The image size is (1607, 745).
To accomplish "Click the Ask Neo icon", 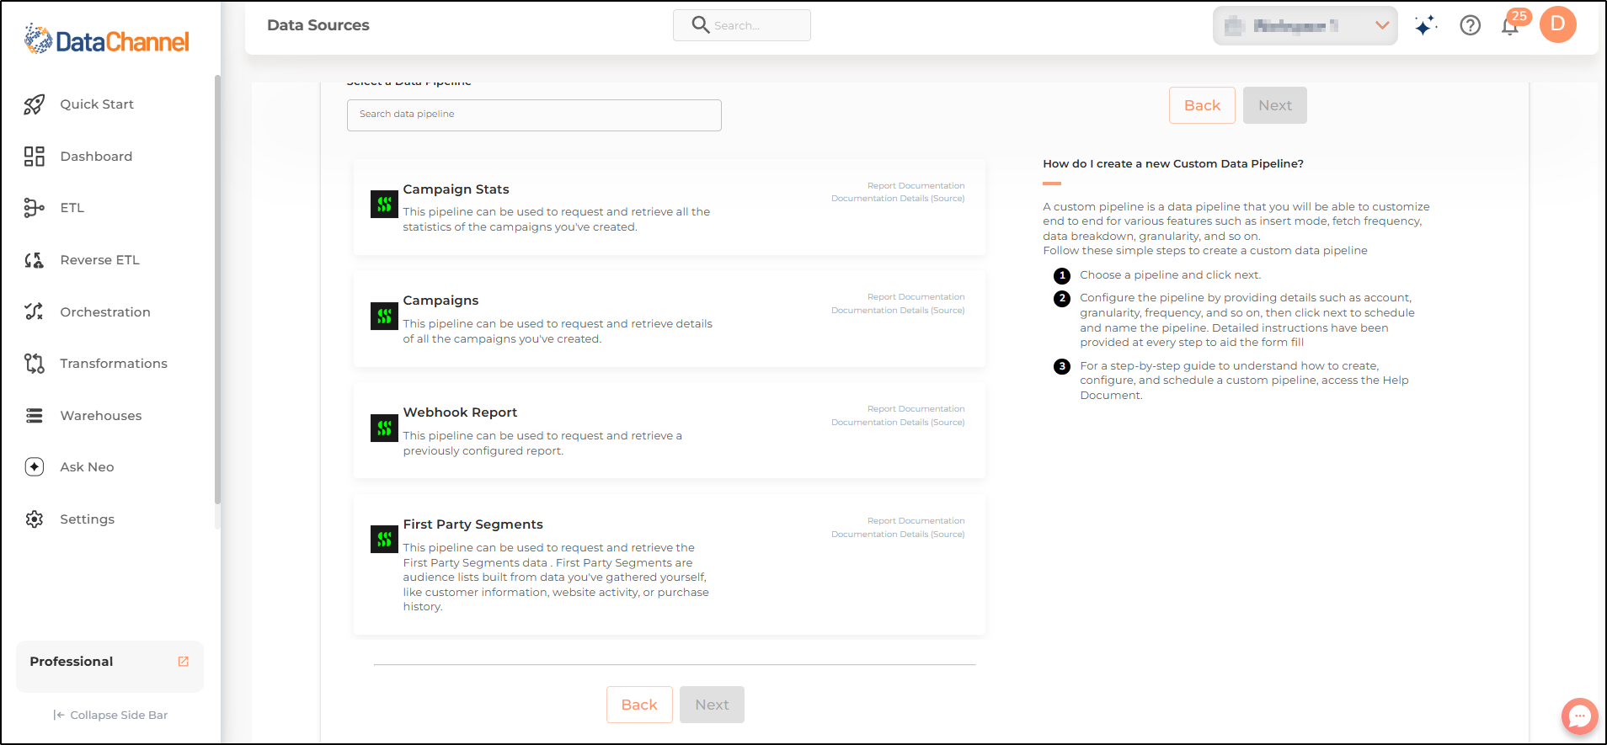I will tap(34, 467).
